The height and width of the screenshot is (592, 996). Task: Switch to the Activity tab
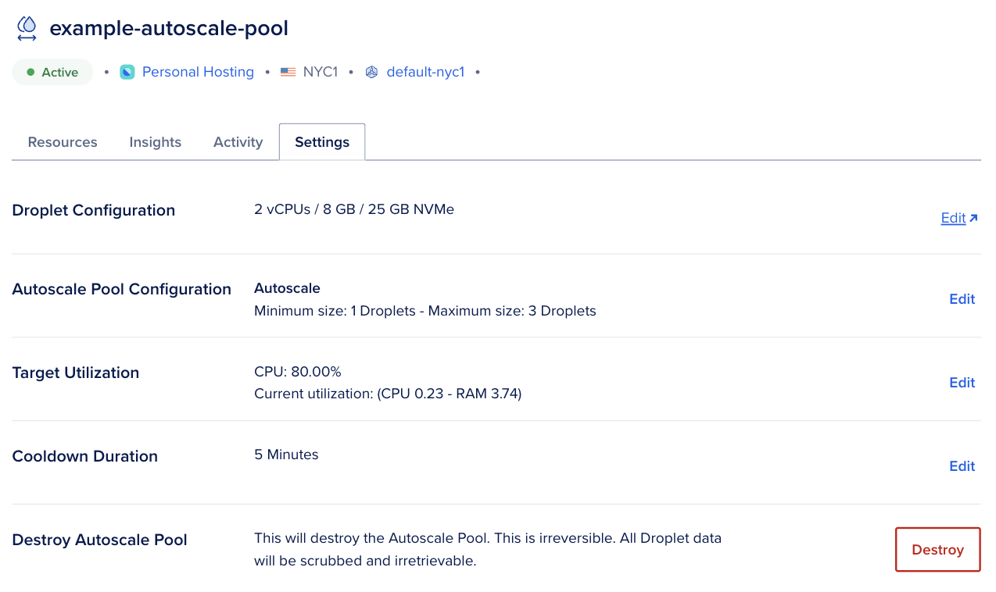pos(238,141)
